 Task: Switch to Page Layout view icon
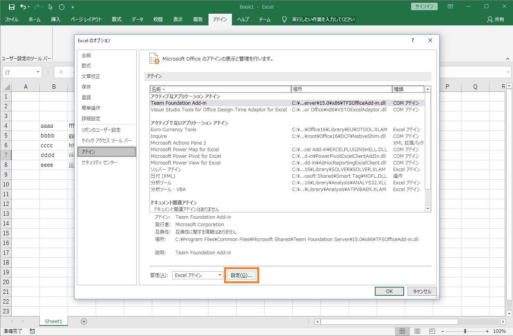(x=417, y=331)
